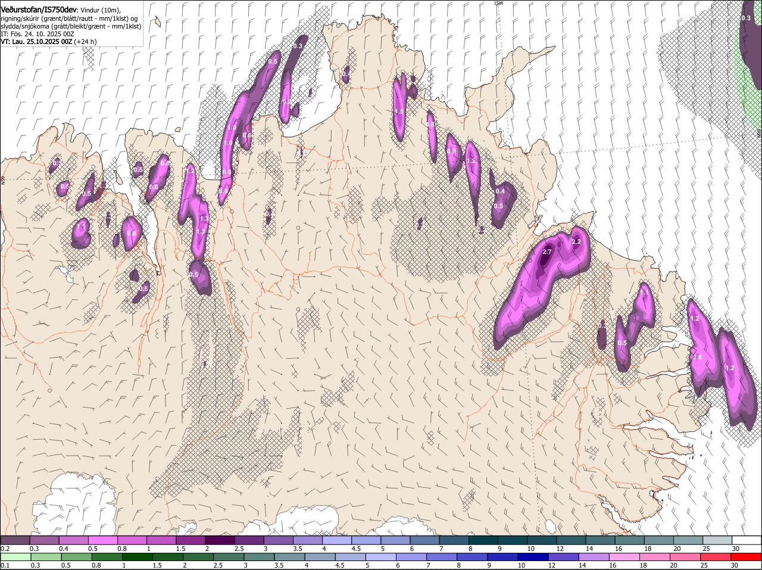
Task: Click the 0.2 label under the upper scale
Action: (5, 549)
